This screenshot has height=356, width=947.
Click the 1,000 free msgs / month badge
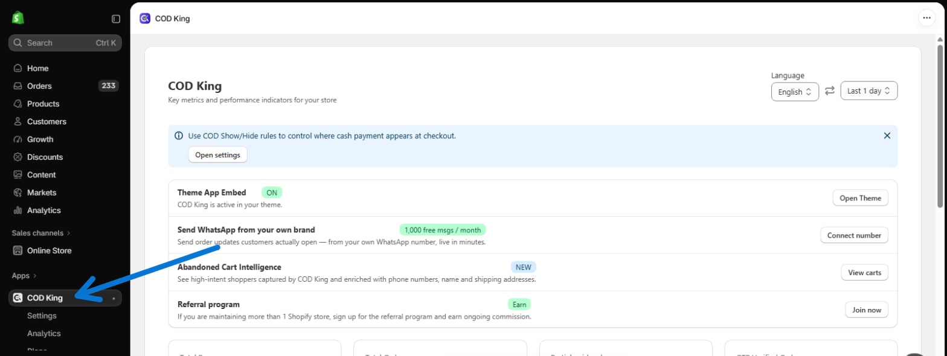pos(443,230)
